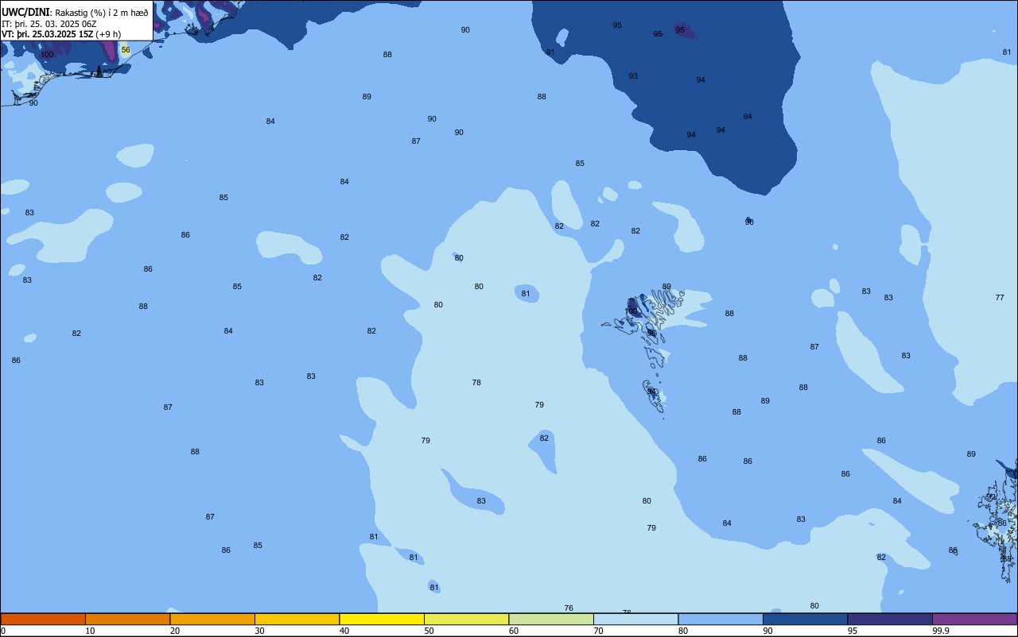Pick the 20–30 amber legend swatch
This screenshot has width=1018, height=637.
pyautogui.click(x=212, y=619)
